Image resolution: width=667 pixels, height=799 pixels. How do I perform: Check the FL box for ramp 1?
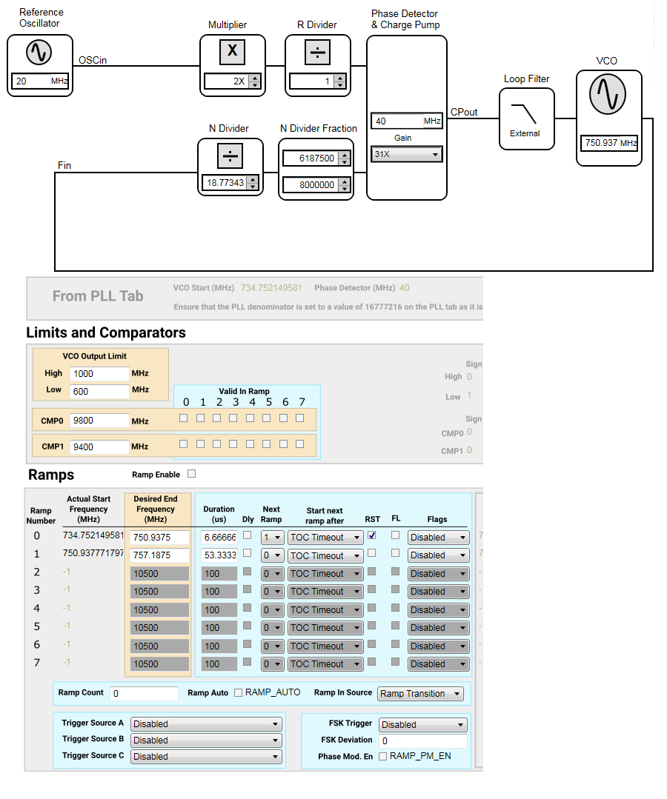395,553
